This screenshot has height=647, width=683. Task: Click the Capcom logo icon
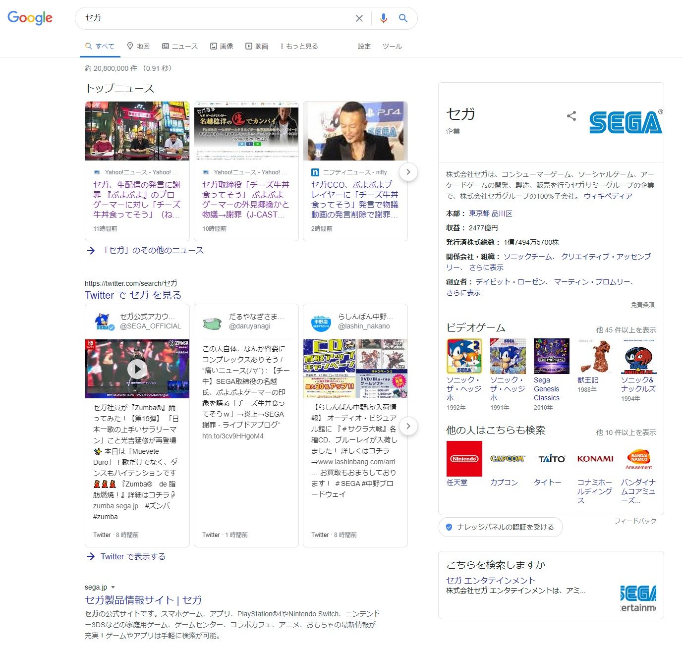pos(508,459)
